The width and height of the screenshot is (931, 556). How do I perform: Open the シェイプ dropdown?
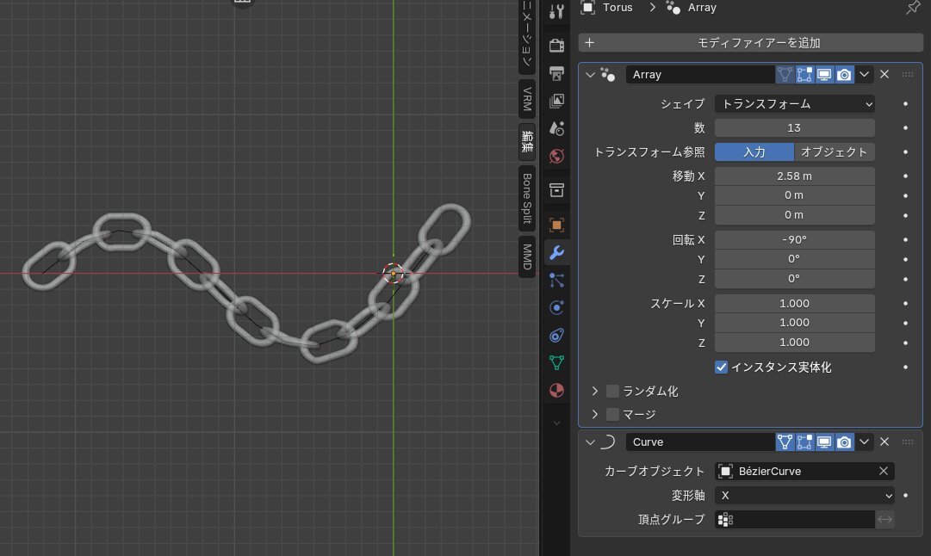794,104
